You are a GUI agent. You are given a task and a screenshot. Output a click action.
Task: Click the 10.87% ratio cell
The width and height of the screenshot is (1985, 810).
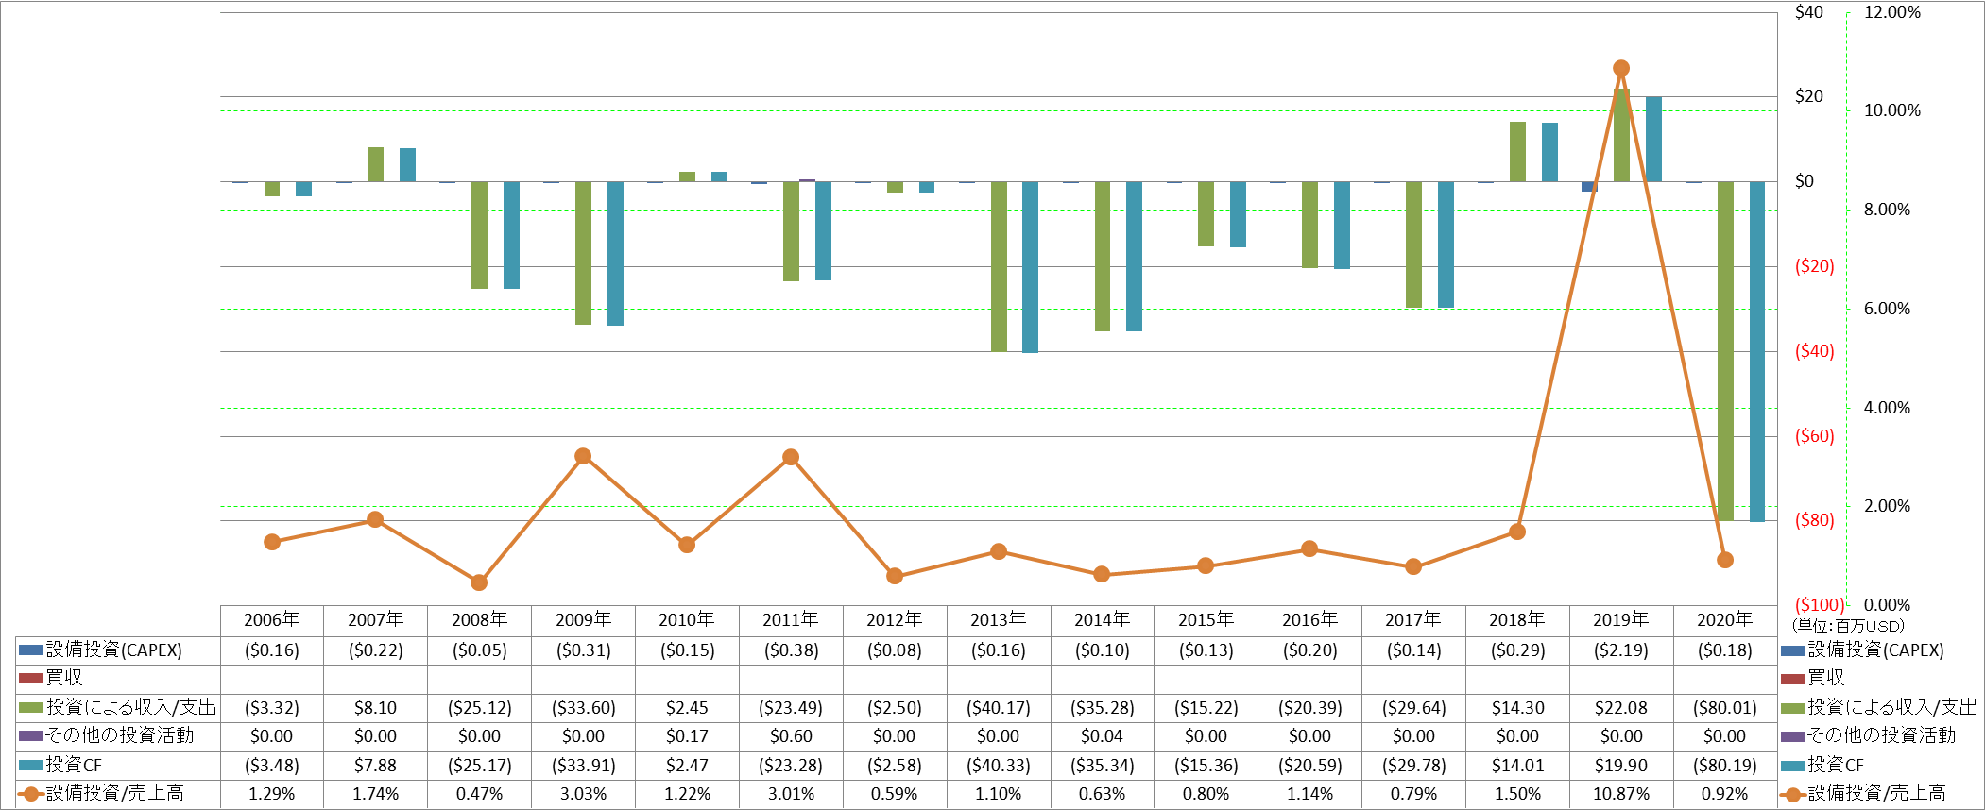coord(1621,794)
